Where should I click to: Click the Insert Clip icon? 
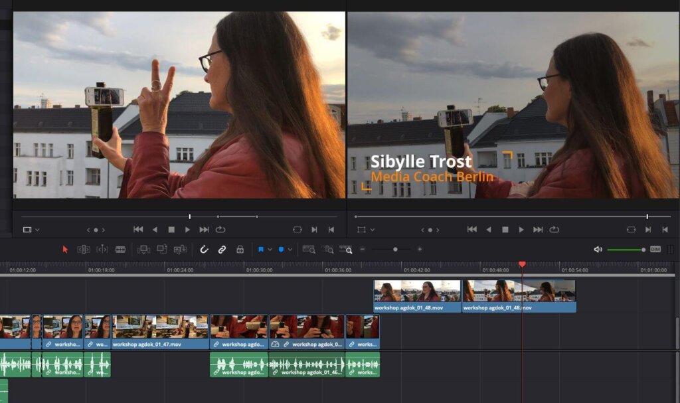coord(144,249)
